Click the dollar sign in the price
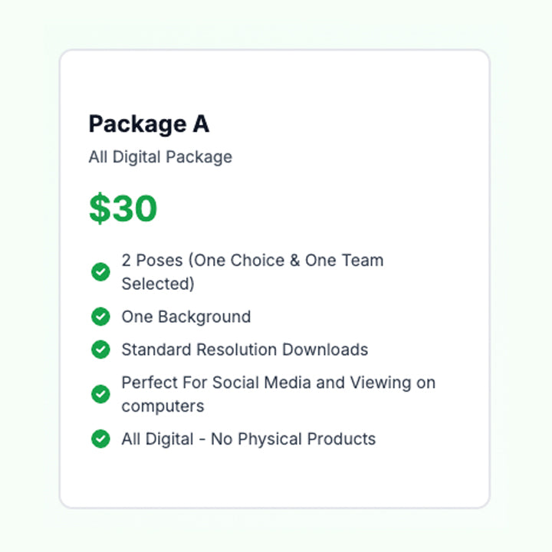This screenshot has height=552, width=552. (x=99, y=209)
